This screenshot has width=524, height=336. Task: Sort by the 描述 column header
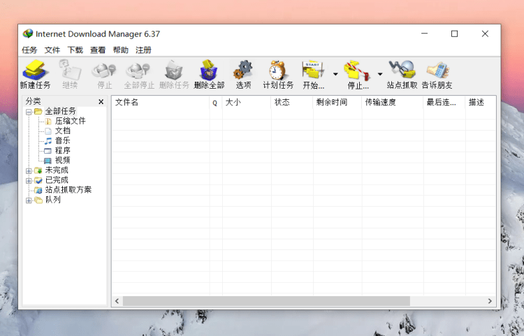[481, 102]
